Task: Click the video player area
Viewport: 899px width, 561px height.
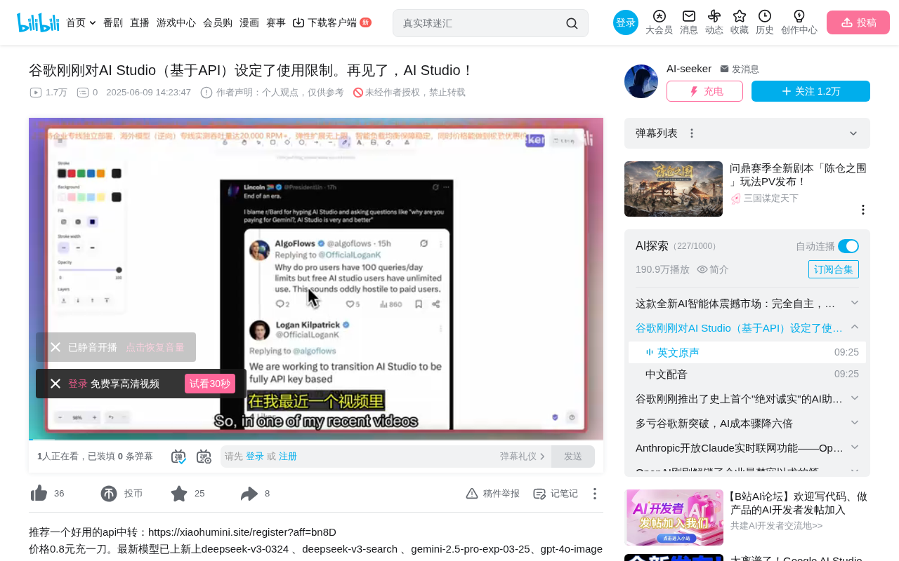Action: pyautogui.click(x=316, y=279)
